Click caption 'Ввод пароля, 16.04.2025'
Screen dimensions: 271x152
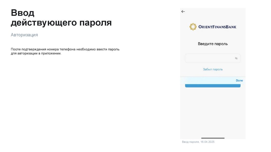(x=198, y=142)
